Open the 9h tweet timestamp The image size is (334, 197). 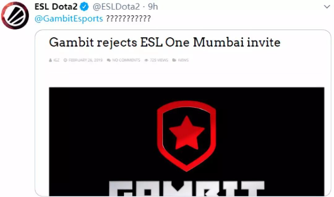click(x=153, y=7)
